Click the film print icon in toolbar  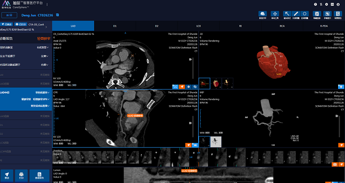[x=263, y=14]
